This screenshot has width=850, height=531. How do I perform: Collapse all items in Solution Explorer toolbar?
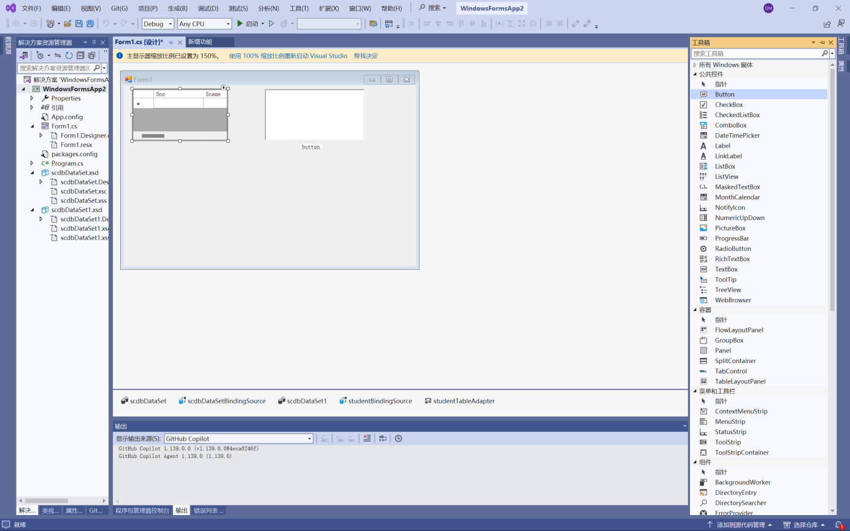pyautogui.click(x=80, y=55)
